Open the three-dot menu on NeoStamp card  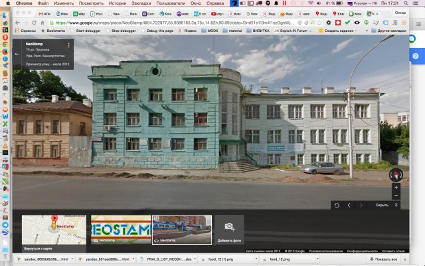coord(68,46)
